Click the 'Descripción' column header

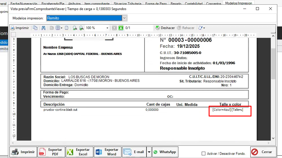tap(54, 104)
